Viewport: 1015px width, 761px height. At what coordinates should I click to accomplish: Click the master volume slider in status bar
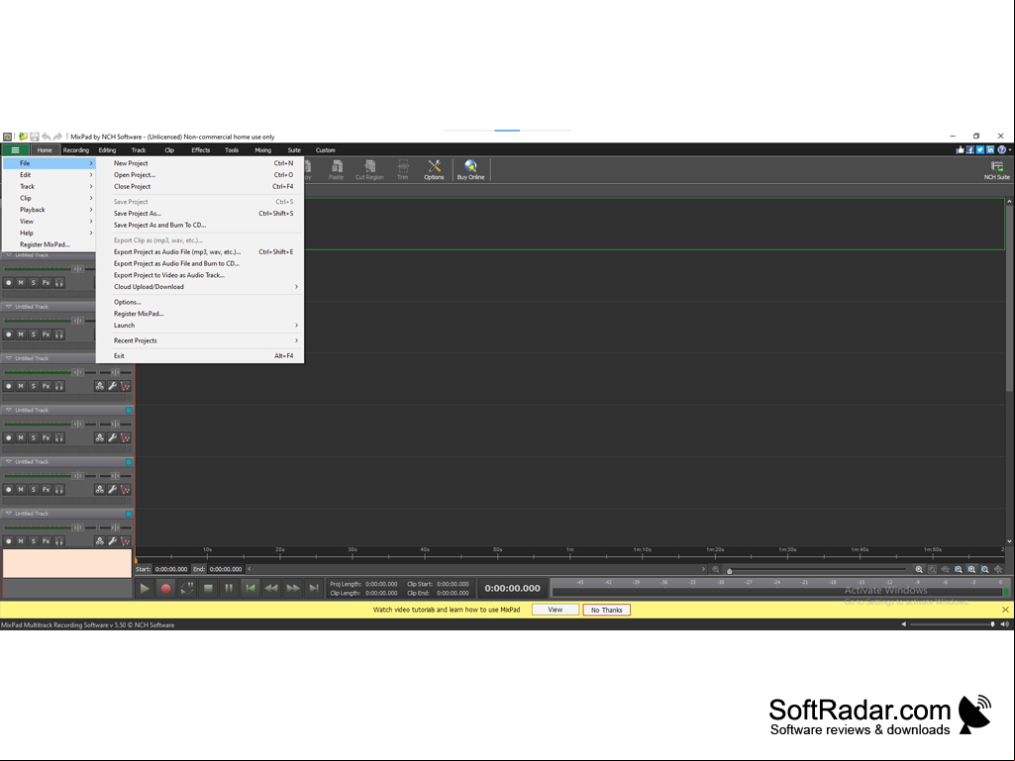coord(952,624)
